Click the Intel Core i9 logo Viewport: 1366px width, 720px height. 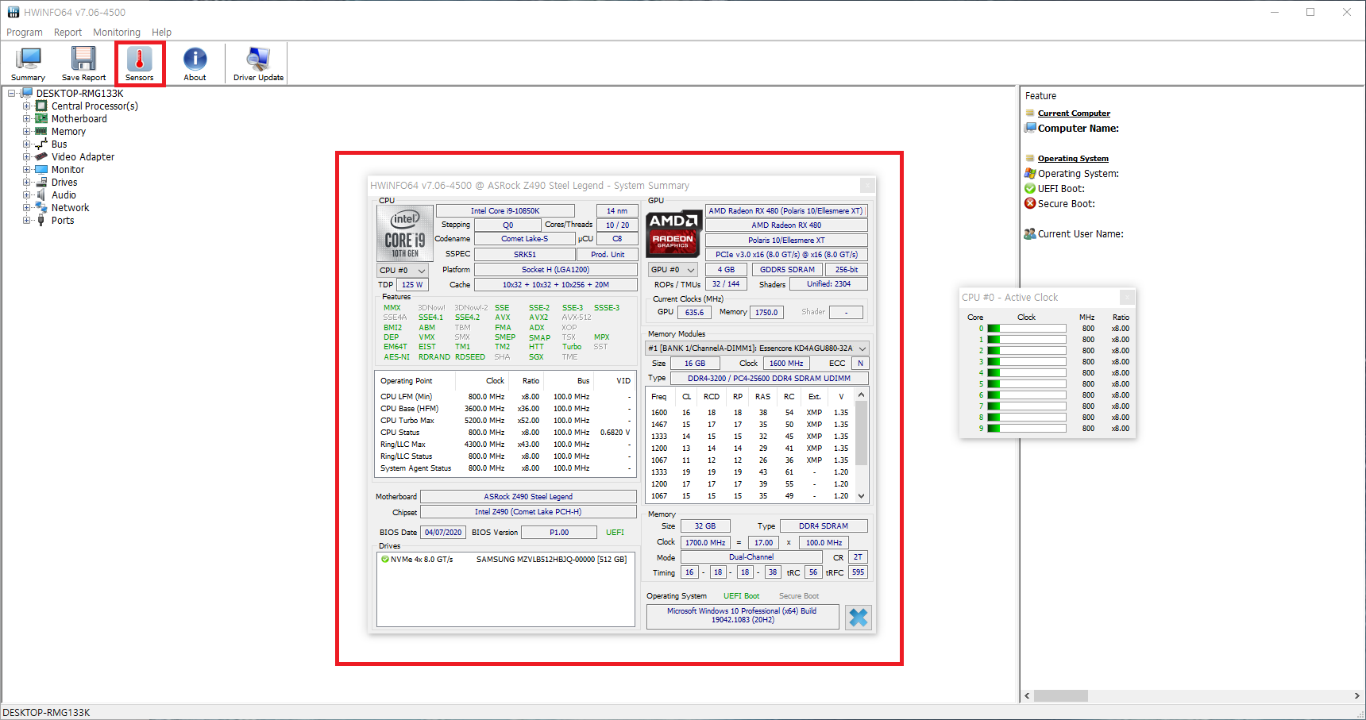coord(405,233)
